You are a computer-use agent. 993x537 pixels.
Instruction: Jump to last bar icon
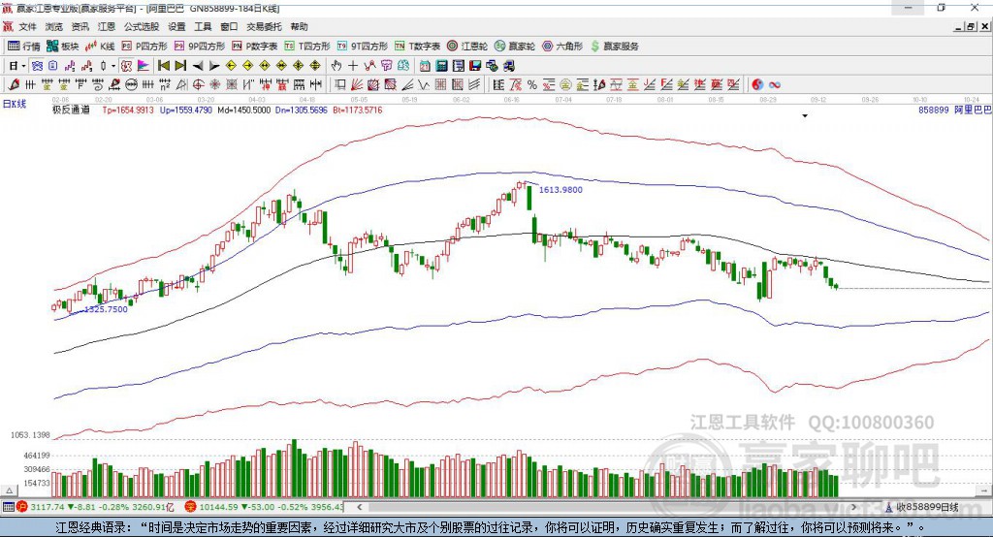[x=180, y=65]
